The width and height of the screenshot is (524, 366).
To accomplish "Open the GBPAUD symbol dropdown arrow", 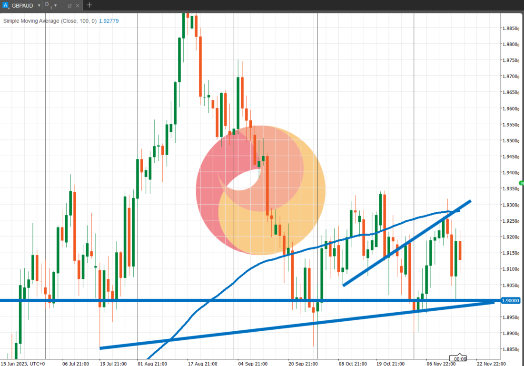I will 39,6.
